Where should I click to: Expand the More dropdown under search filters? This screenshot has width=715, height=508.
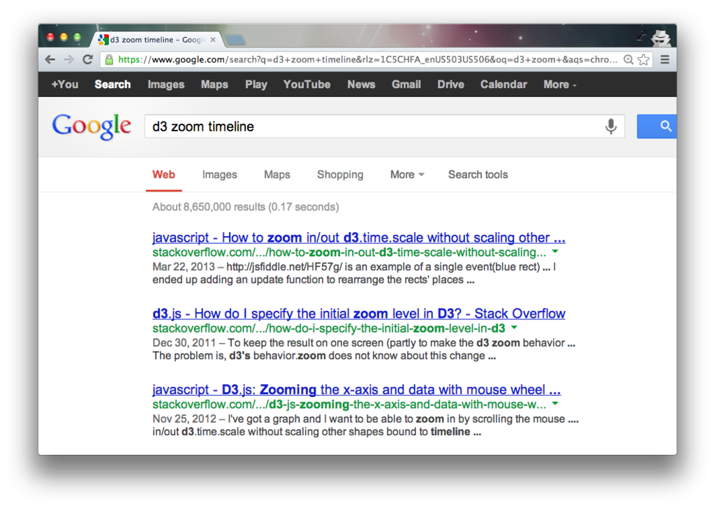click(x=407, y=175)
